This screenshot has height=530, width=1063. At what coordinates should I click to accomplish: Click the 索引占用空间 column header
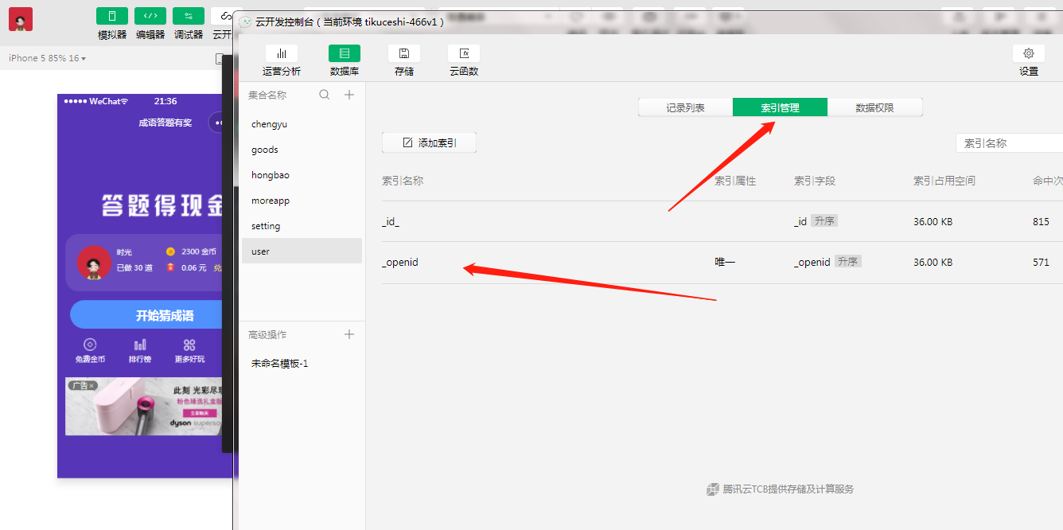tap(944, 181)
